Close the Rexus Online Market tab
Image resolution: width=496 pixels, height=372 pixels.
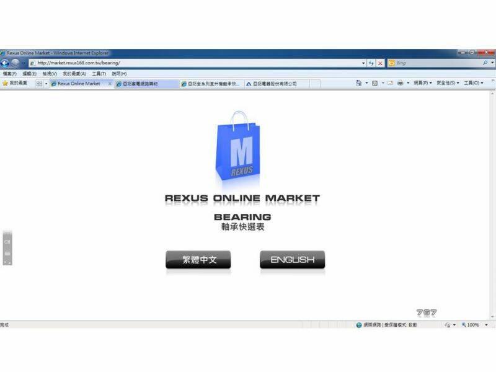coord(110,84)
